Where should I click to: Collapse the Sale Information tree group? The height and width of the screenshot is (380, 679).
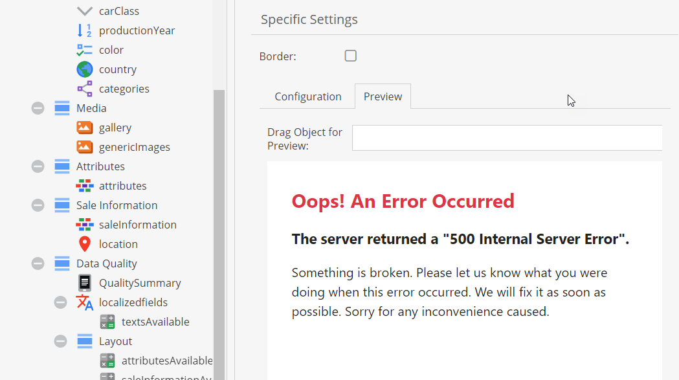pos(38,205)
